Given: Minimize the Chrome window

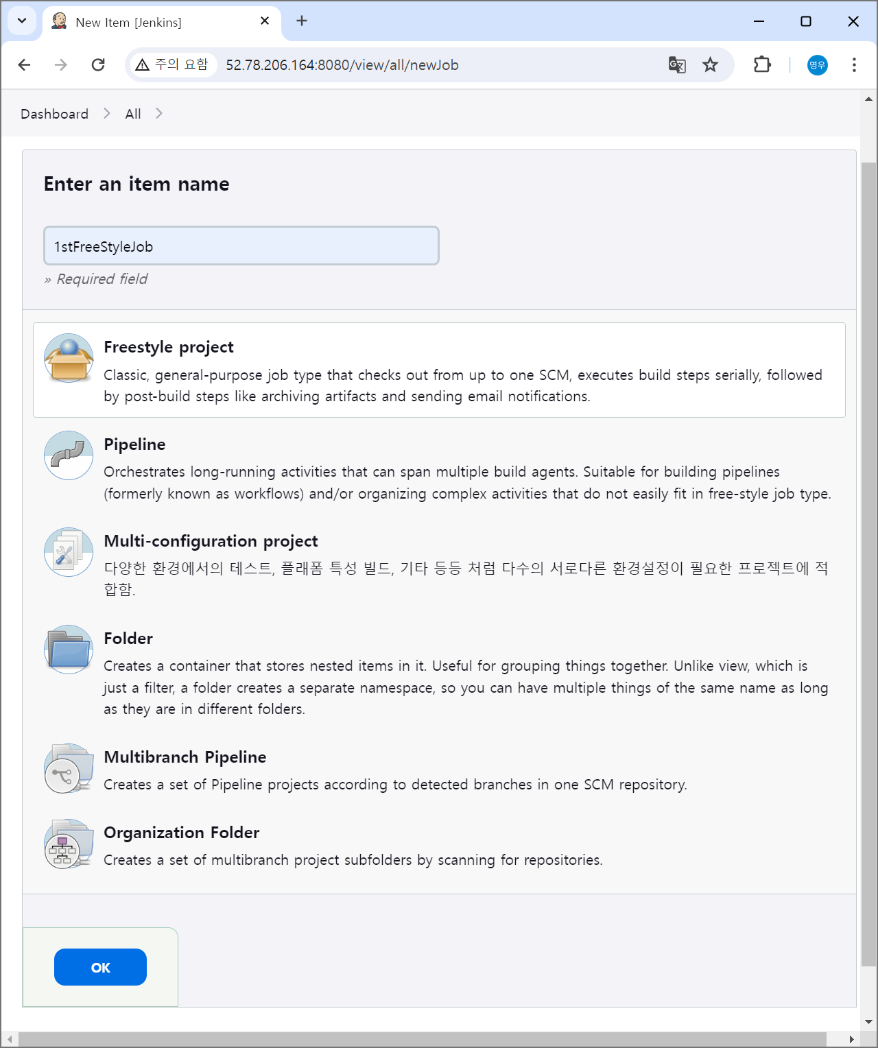Looking at the screenshot, I should tap(759, 21).
